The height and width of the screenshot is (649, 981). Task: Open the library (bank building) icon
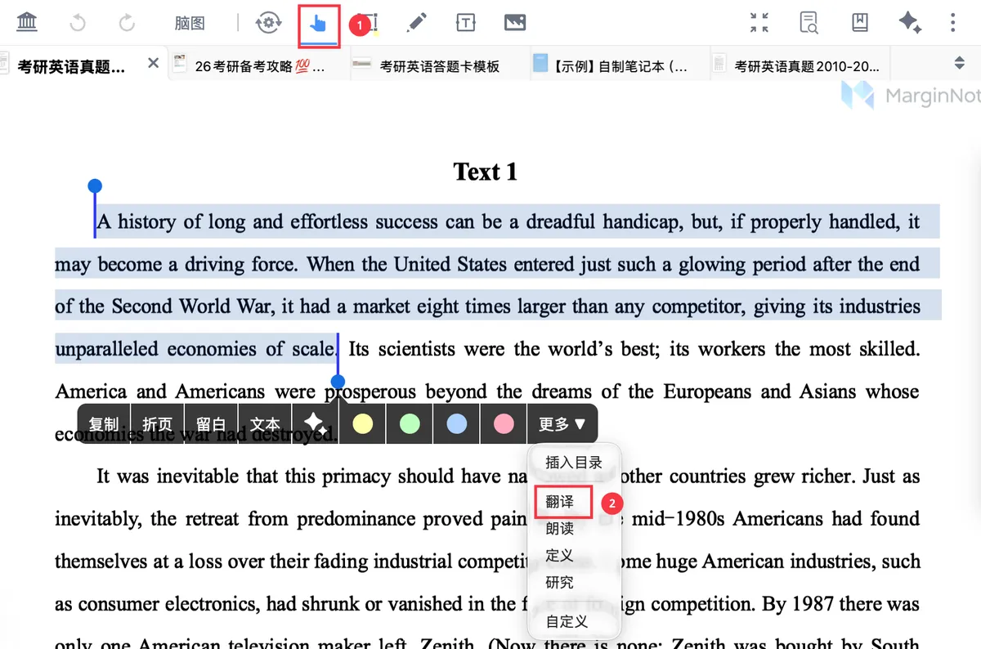[x=27, y=23]
